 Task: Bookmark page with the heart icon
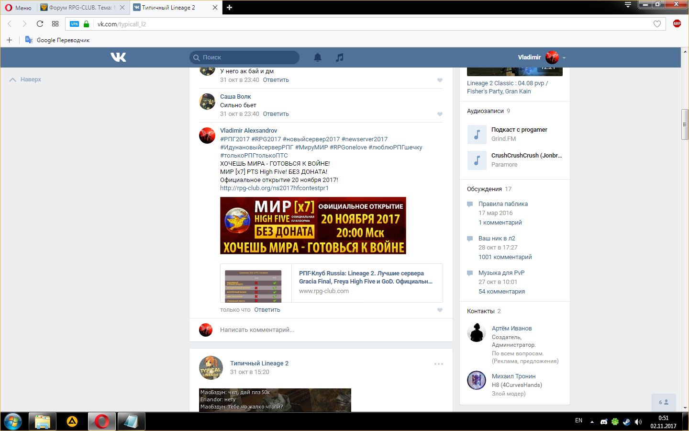pos(657,24)
